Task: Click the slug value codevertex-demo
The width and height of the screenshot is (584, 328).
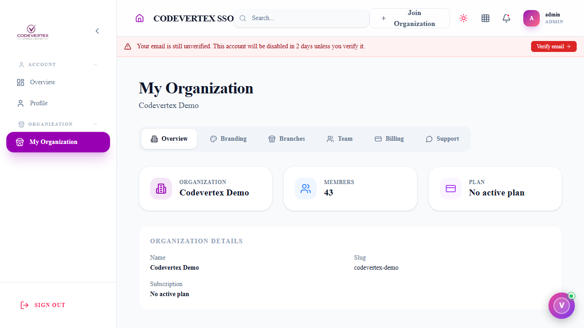Action: pos(376,268)
